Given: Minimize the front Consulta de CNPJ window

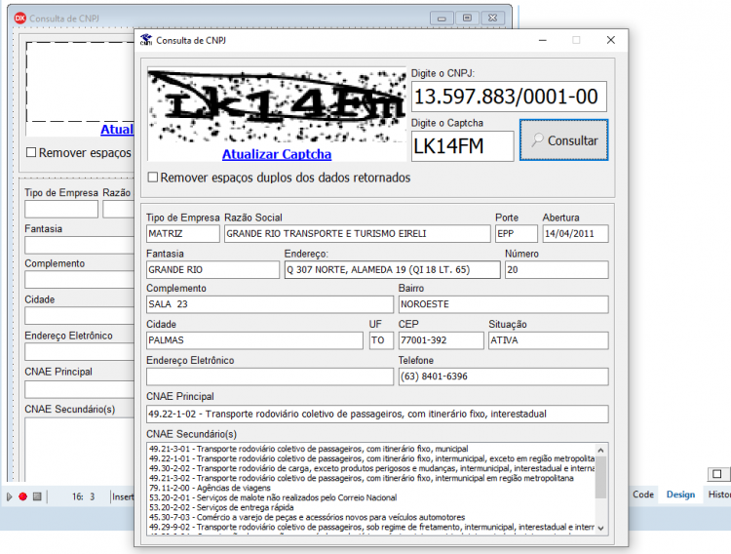Looking at the screenshot, I should pos(543,40).
